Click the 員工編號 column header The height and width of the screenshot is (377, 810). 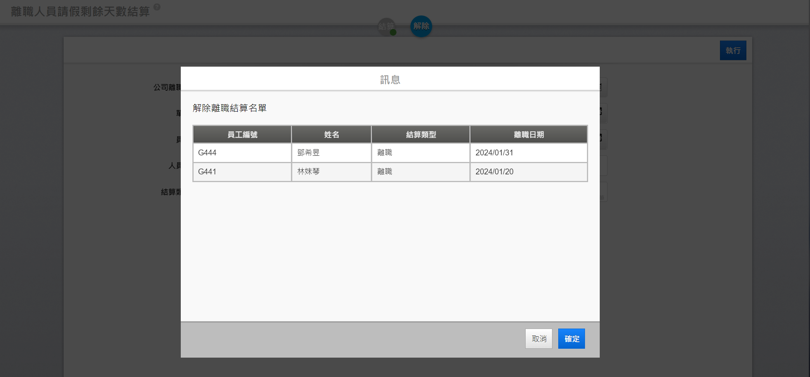point(242,134)
